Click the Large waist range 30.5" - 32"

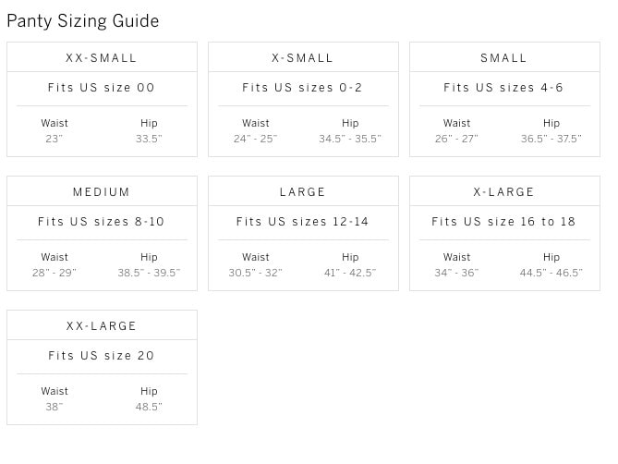coord(255,273)
